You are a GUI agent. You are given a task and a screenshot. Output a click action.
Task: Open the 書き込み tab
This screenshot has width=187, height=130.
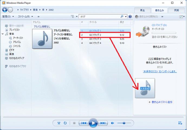click(x=159, y=10)
